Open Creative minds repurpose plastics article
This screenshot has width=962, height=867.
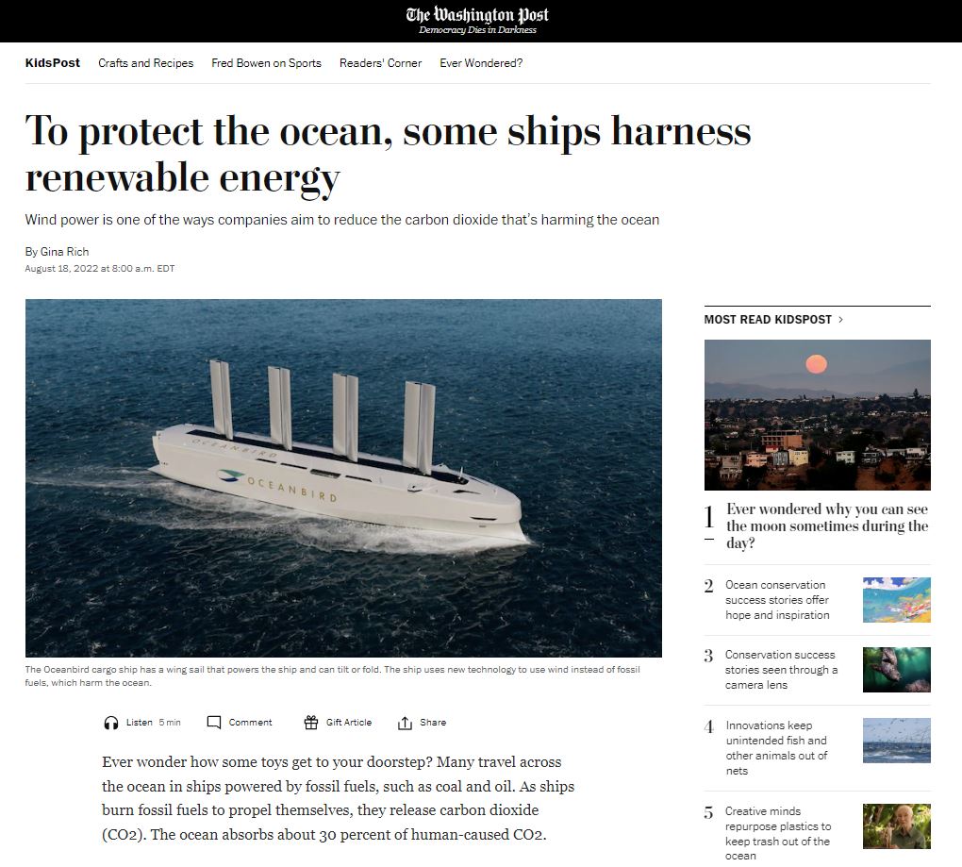[777, 833]
